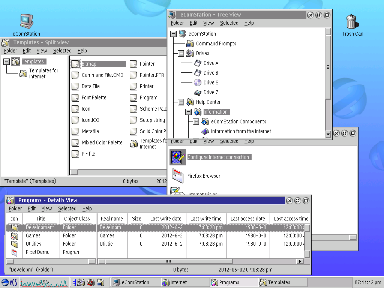Click the horizontal scrollbar thumb in Programs details

[169, 261]
